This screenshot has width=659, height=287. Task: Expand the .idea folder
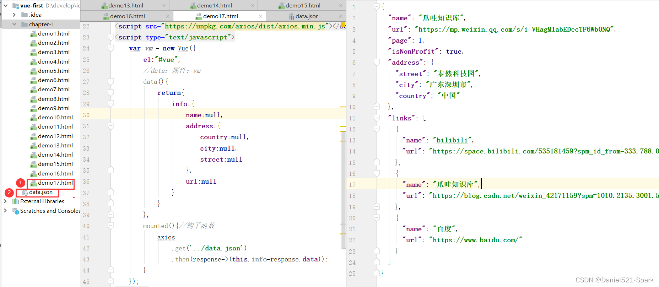14,15
